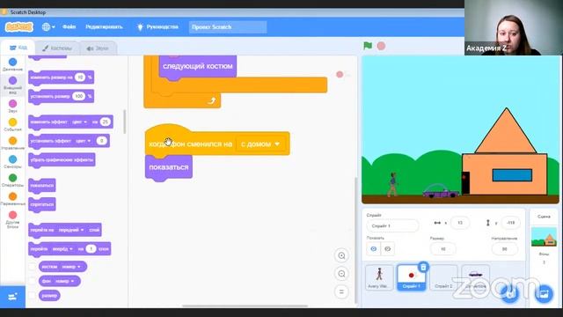
Task: Select the Сенсоры blocks category
Action: (x=12, y=162)
